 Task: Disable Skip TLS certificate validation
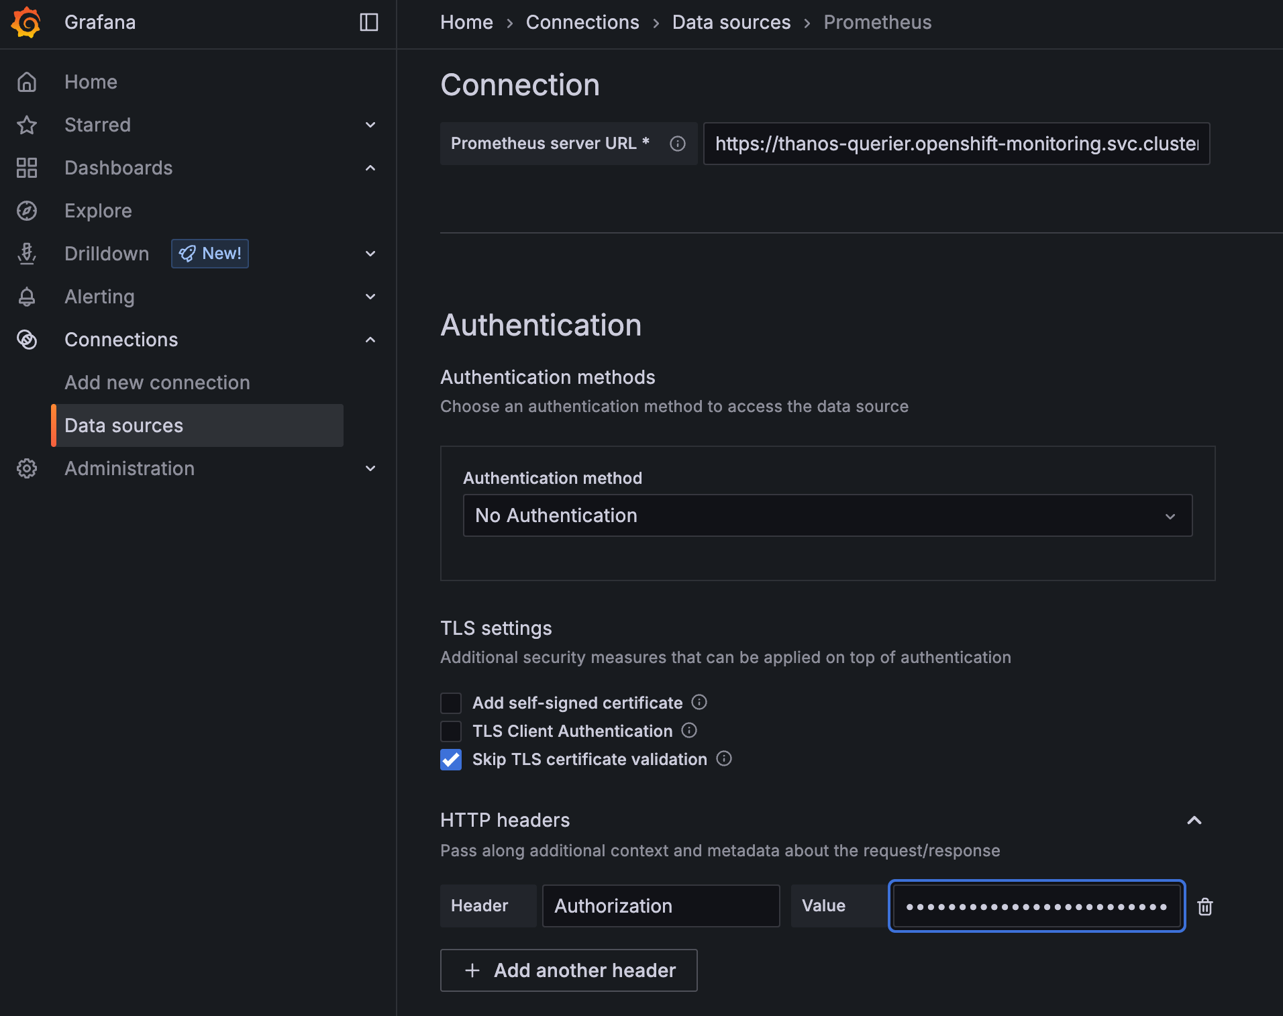450,759
